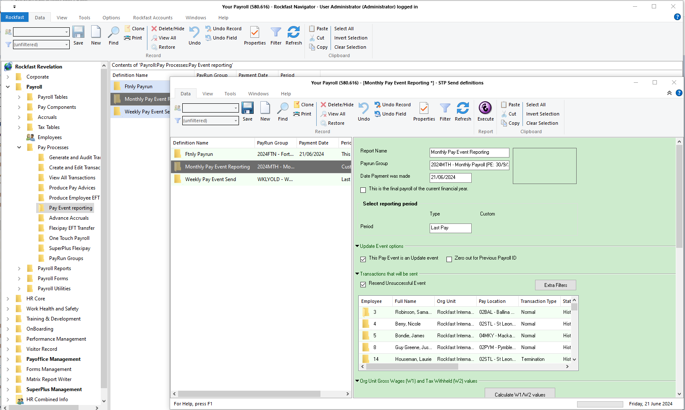Click Invert Selection in STP window
Image resolution: width=685 pixels, height=410 pixels.
pyautogui.click(x=543, y=114)
